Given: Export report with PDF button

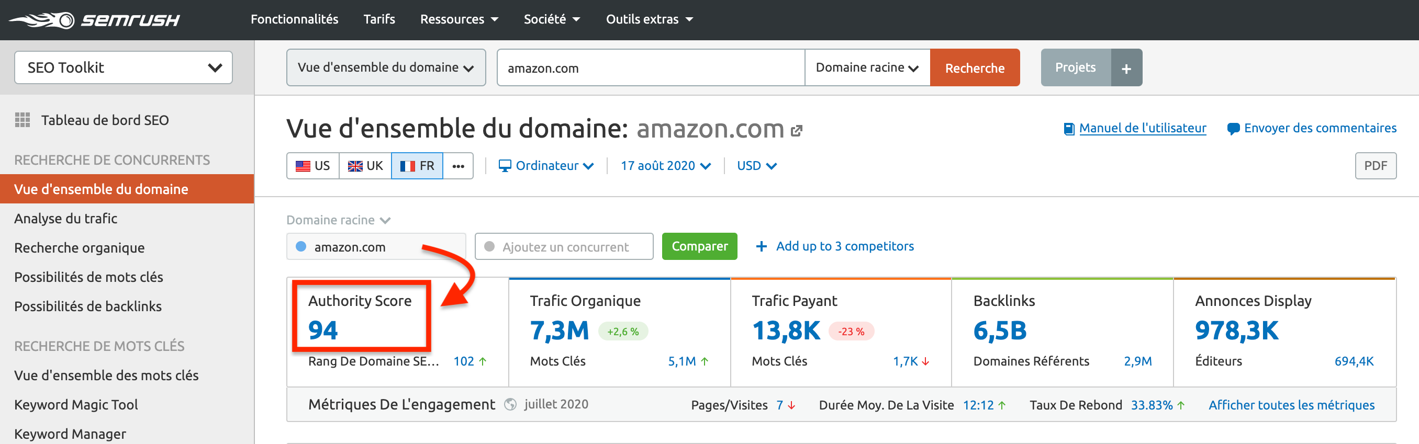Looking at the screenshot, I should [x=1376, y=166].
